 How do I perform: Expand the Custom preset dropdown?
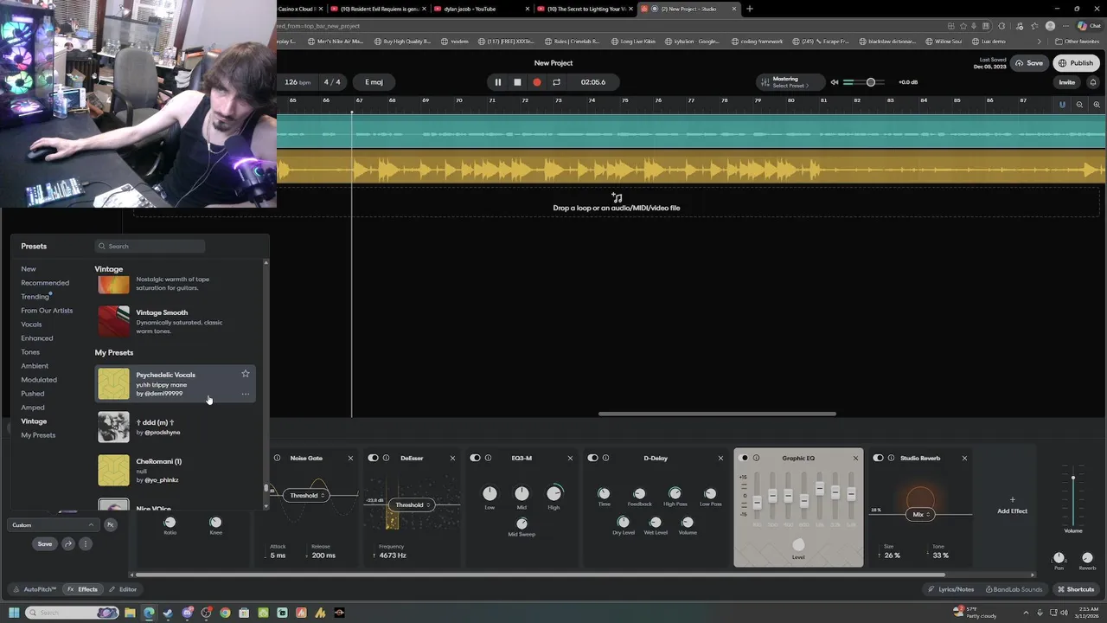53,525
